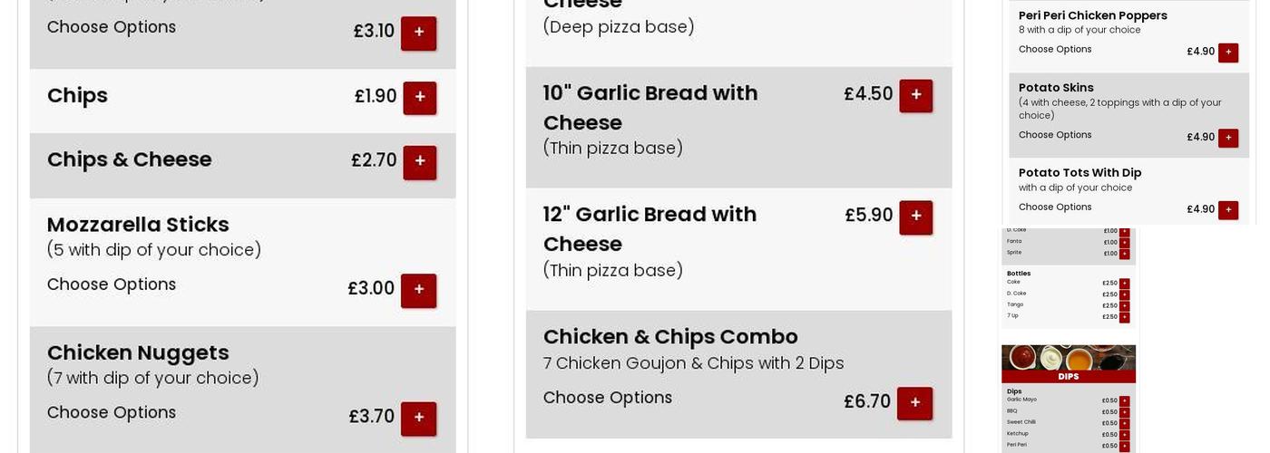The image size is (1270, 453).
Task: Add a can of Fanta
Action: pyautogui.click(x=1124, y=242)
